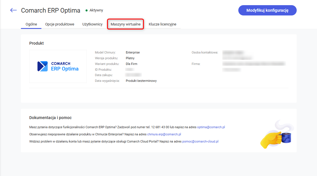Click the Comarch ERP Optima page title
This screenshot has height=176, width=317.
[51, 10]
